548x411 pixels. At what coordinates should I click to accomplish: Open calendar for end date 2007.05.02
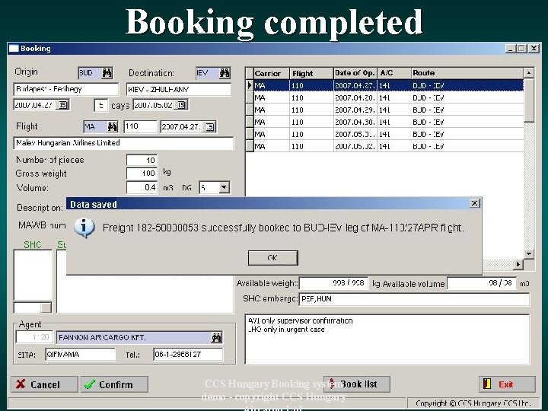[x=181, y=105]
